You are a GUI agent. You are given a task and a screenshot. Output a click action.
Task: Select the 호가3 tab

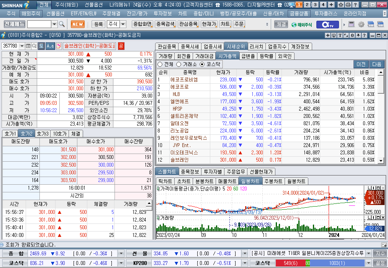pos(43,134)
